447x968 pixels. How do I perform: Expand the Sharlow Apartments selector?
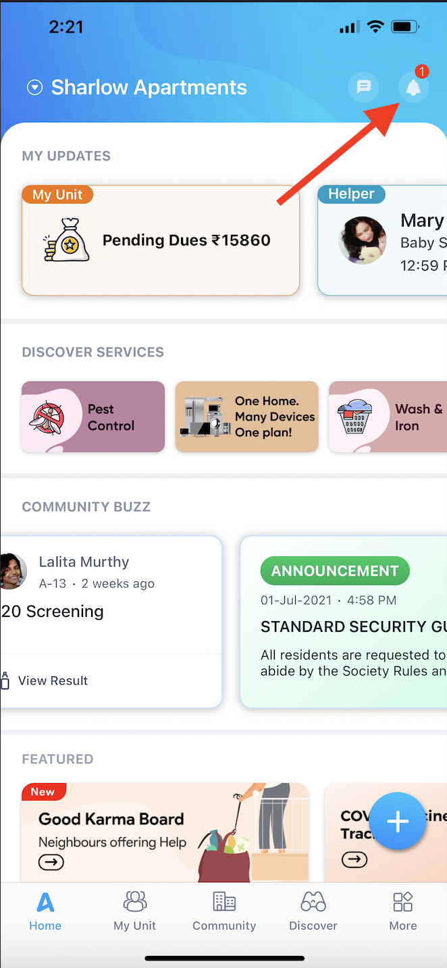34,87
